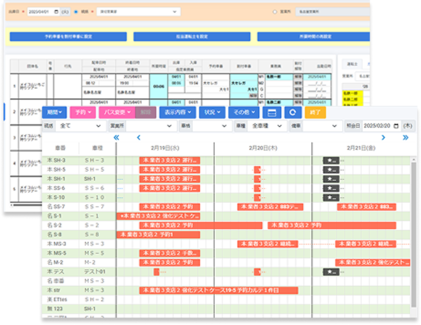
Task: Select the 営業所 radio button
Action: click(275, 12)
